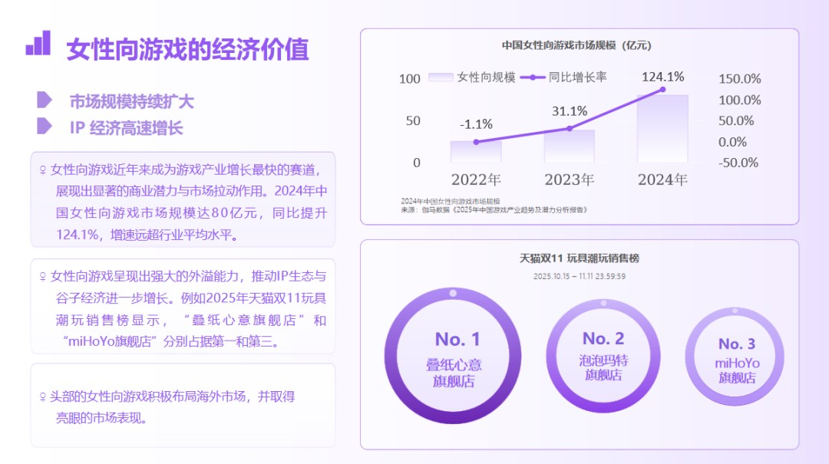Select the 同比增长率 line marker in the legend
Screen dimensions: 829x464
(532, 77)
